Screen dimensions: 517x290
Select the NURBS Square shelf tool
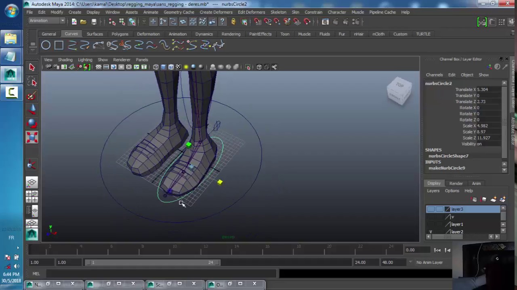59,45
